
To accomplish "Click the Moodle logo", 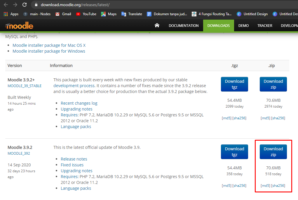I will [19, 25].
